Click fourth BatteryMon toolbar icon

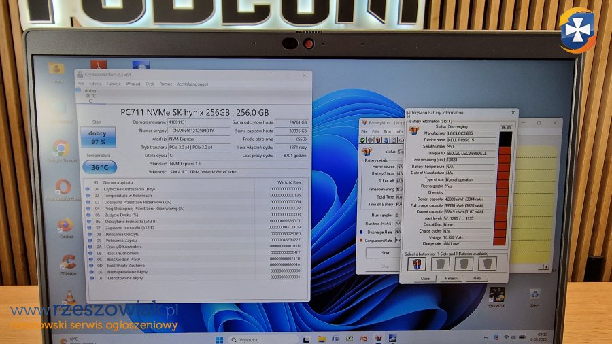click(386, 141)
